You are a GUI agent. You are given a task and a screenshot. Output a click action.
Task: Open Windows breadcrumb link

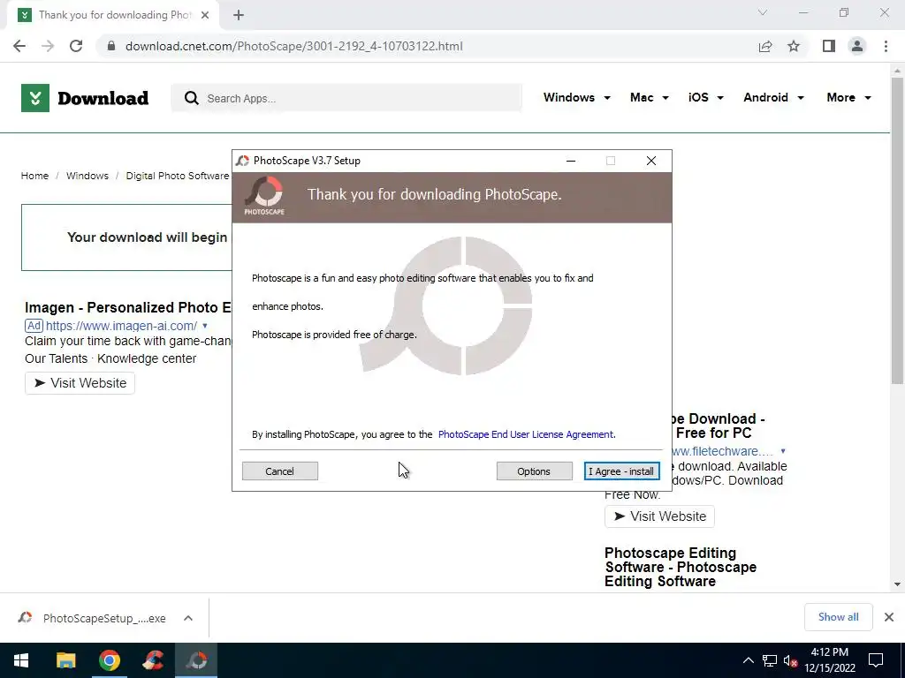click(87, 176)
